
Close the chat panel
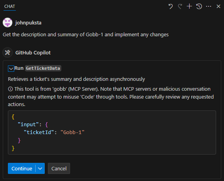tap(218, 6)
